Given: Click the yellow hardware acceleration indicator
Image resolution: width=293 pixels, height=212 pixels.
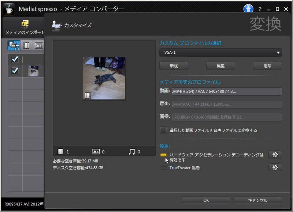Looking at the screenshot, I should click(x=163, y=155).
